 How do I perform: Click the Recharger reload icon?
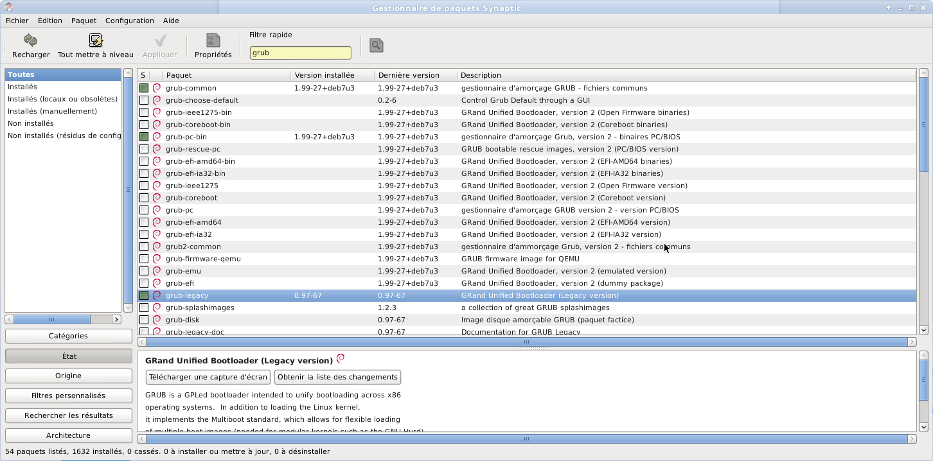click(x=30, y=41)
